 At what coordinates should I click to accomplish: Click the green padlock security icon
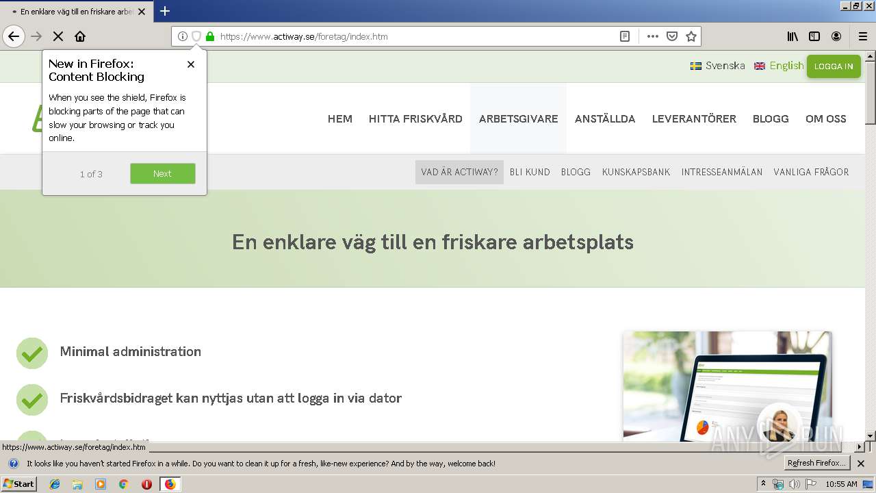pos(210,36)
